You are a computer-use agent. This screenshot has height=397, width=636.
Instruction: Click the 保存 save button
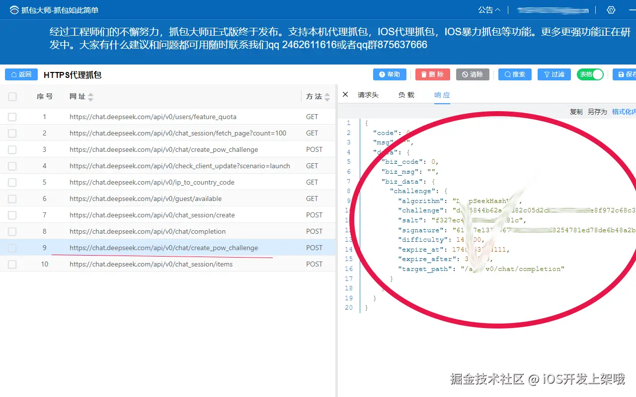[625, 74]
